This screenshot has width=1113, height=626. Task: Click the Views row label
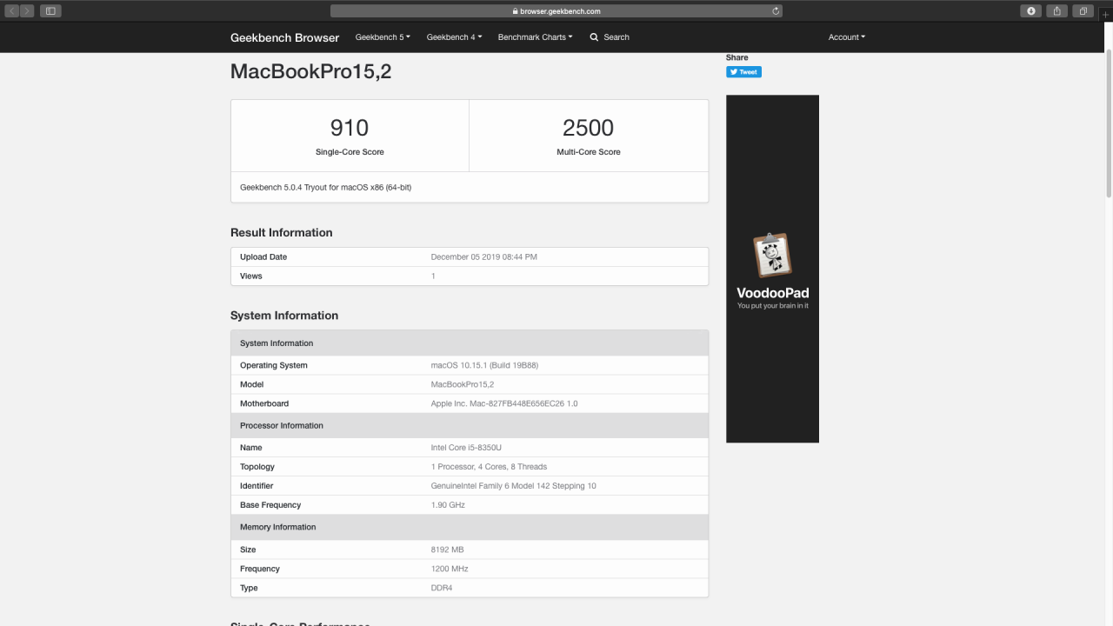250,276
